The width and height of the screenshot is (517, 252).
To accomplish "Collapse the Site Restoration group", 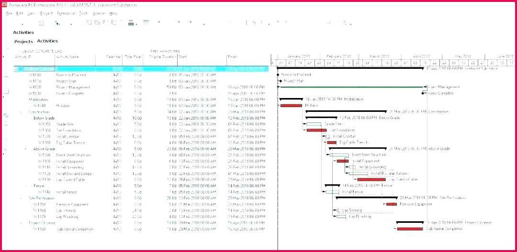I will [x=21, y=198].
